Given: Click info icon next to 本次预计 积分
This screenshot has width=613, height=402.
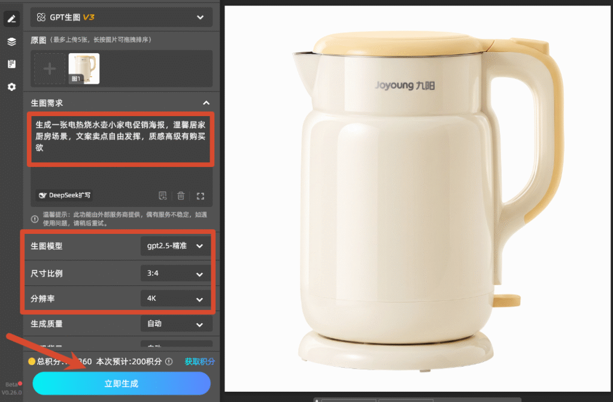Looking at the screenshot, I should [x=169, y=362].
